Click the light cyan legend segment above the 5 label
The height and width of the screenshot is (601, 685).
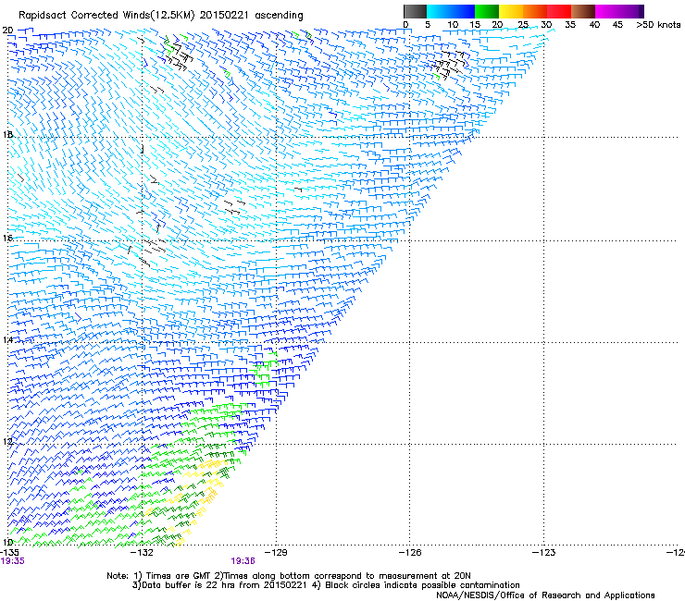(x=432, y=11)
